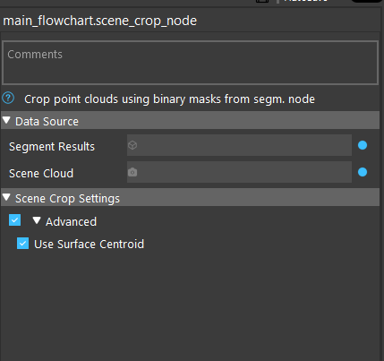384x361 pixels.
Task: Click the Scene Cloud label text
Action: pos(41,174)
